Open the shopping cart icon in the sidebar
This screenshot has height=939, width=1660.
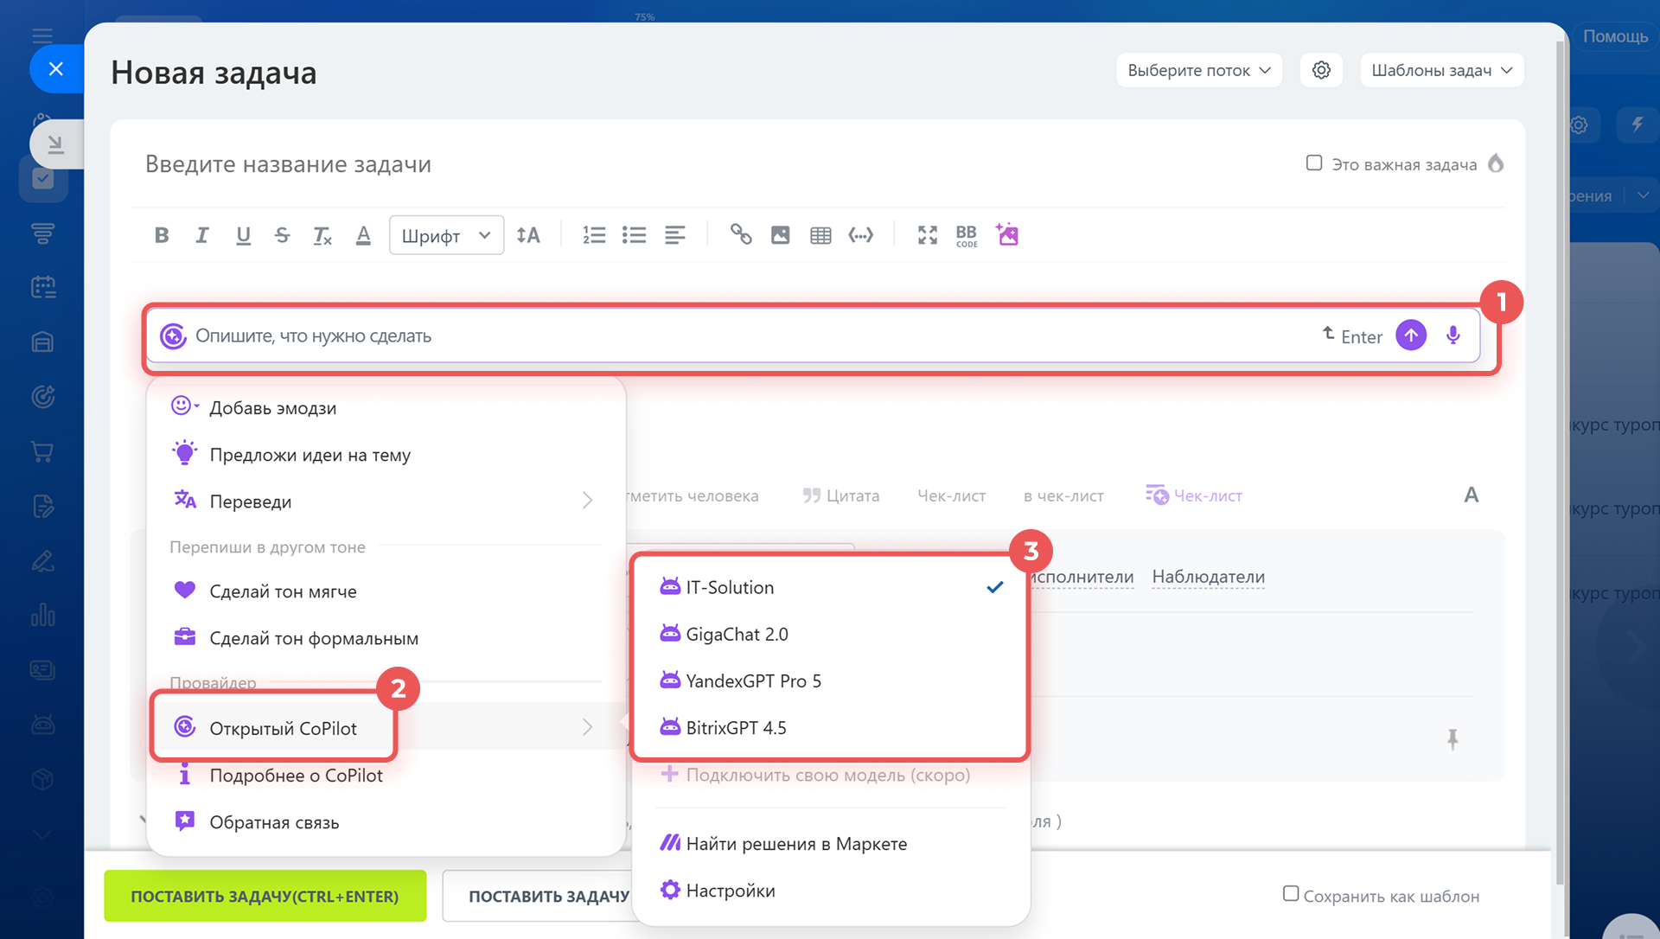tap(43, 451)
